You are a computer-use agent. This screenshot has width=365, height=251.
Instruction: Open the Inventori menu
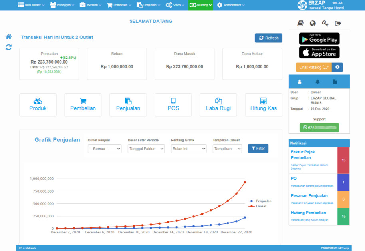(91, 5)
